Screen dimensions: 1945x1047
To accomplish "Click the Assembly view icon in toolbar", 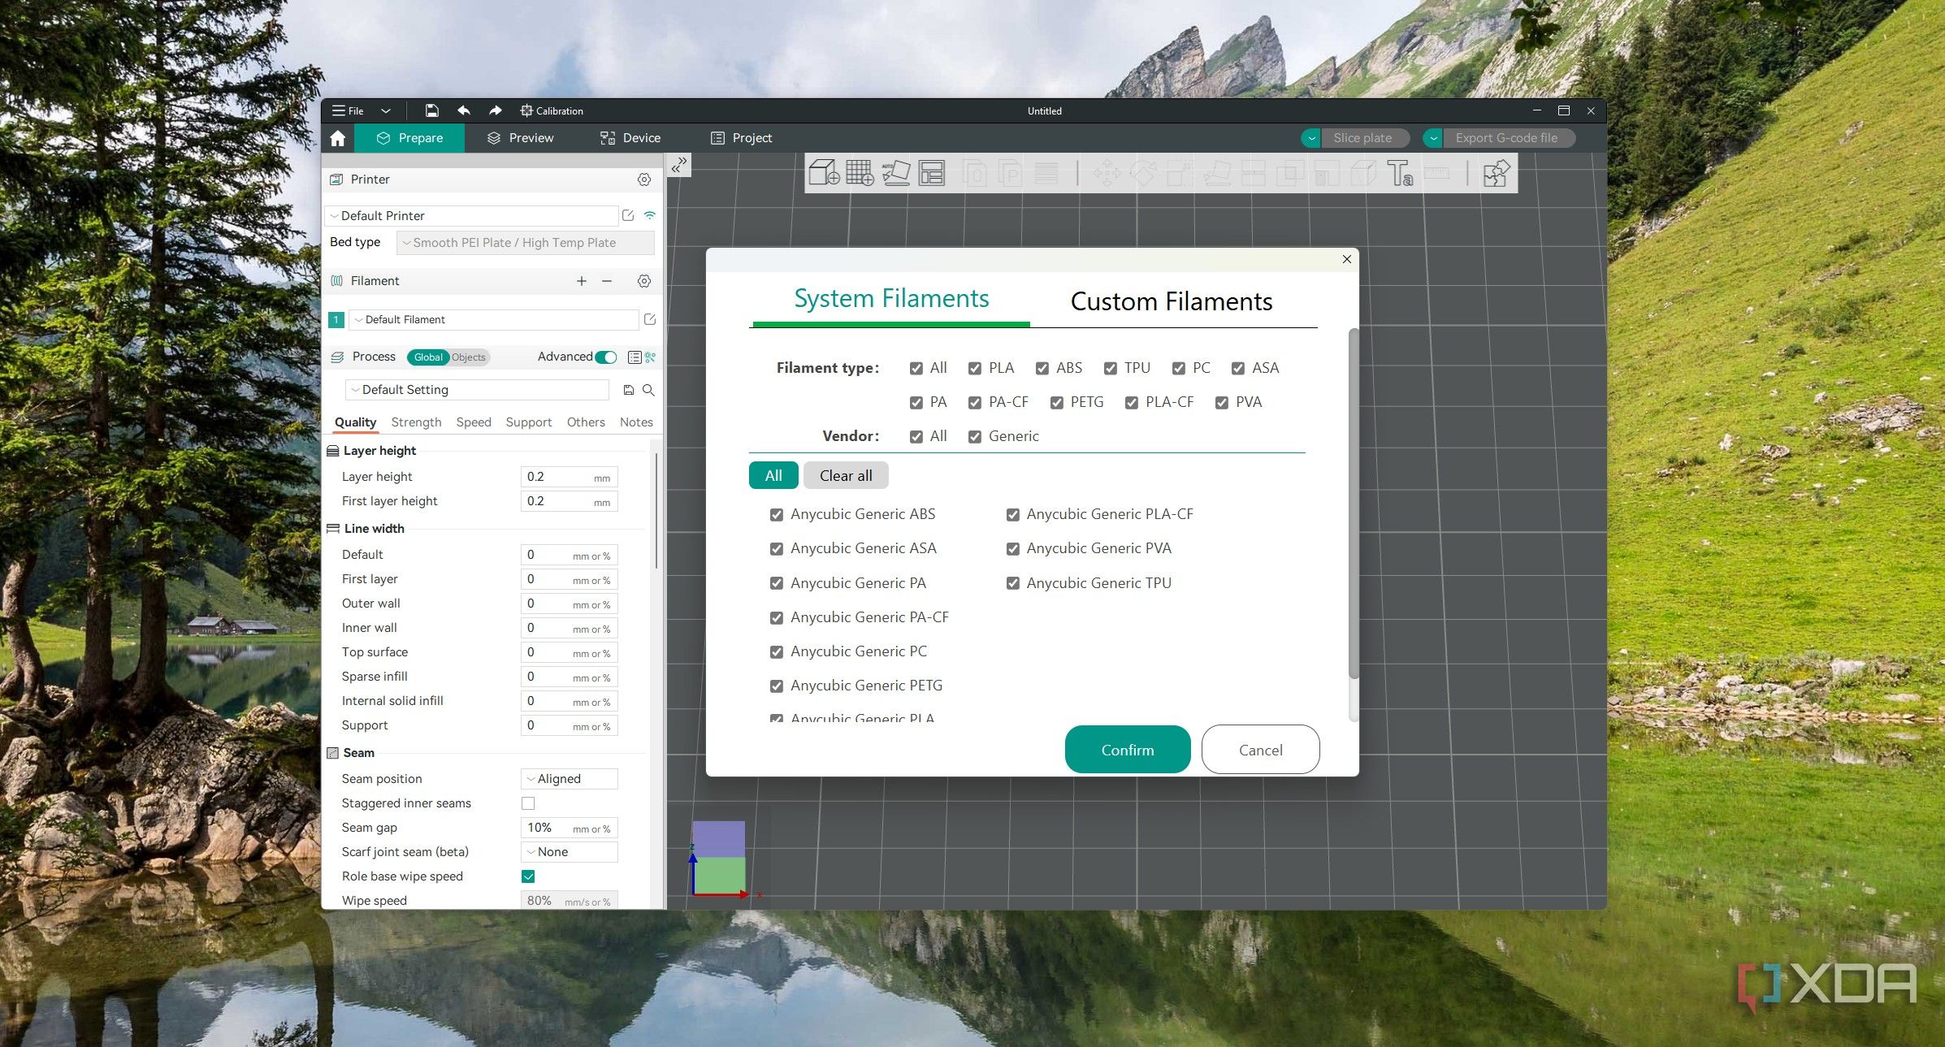I will click(x=1496, y=173).
